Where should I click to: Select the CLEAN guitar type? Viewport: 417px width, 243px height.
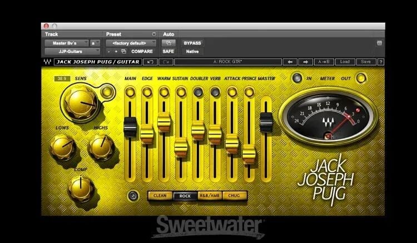click(160, 196)
